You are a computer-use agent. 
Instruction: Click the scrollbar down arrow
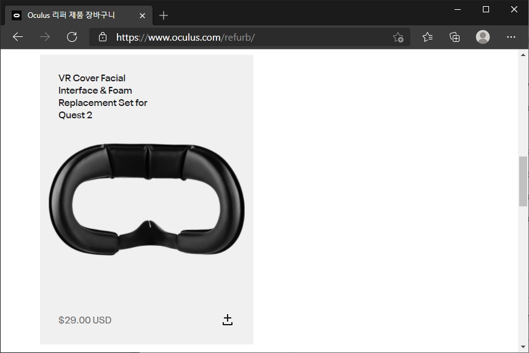click(x=523, y=347)
